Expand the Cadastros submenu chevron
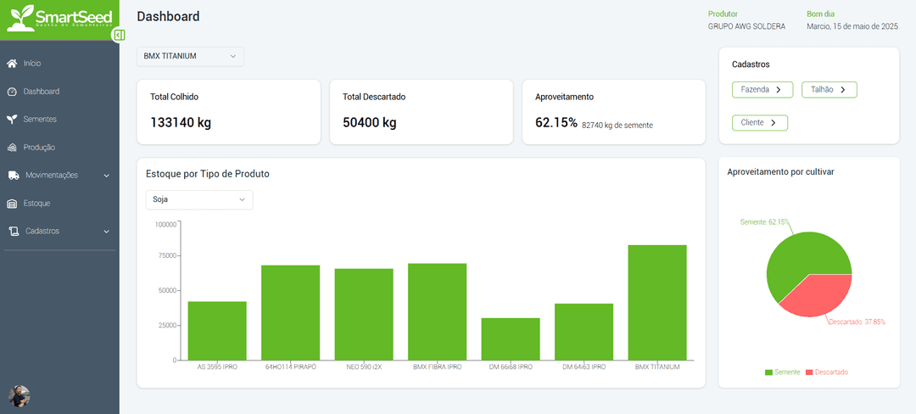 [x=106, y=231]
